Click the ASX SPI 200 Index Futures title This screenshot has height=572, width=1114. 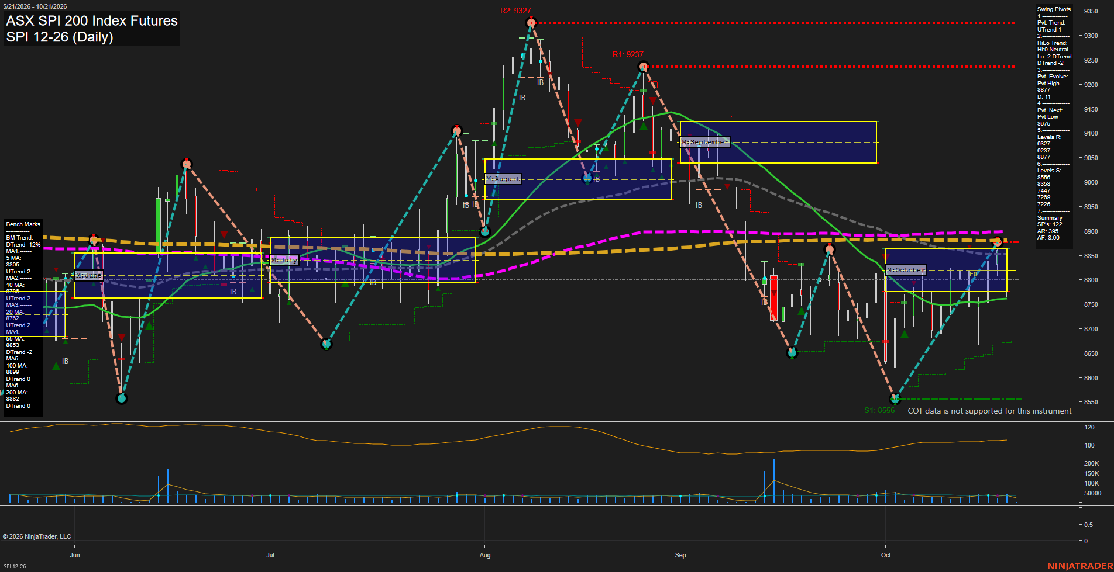click(x=92, y=20)
